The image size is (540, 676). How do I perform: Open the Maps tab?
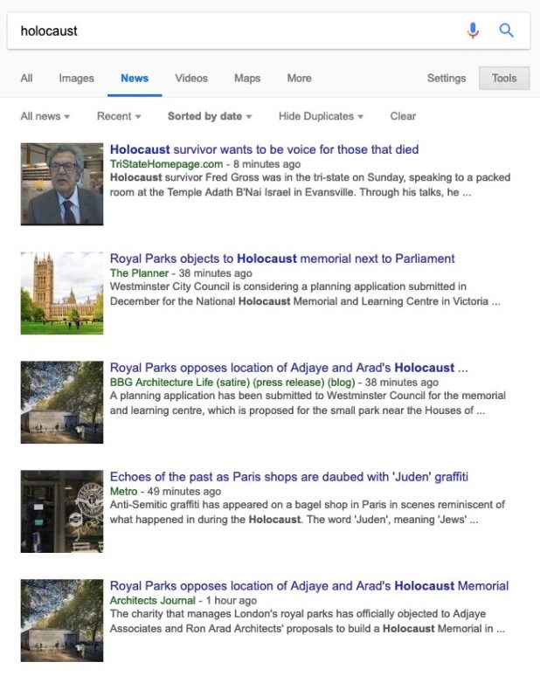click(x=247, y=78)
